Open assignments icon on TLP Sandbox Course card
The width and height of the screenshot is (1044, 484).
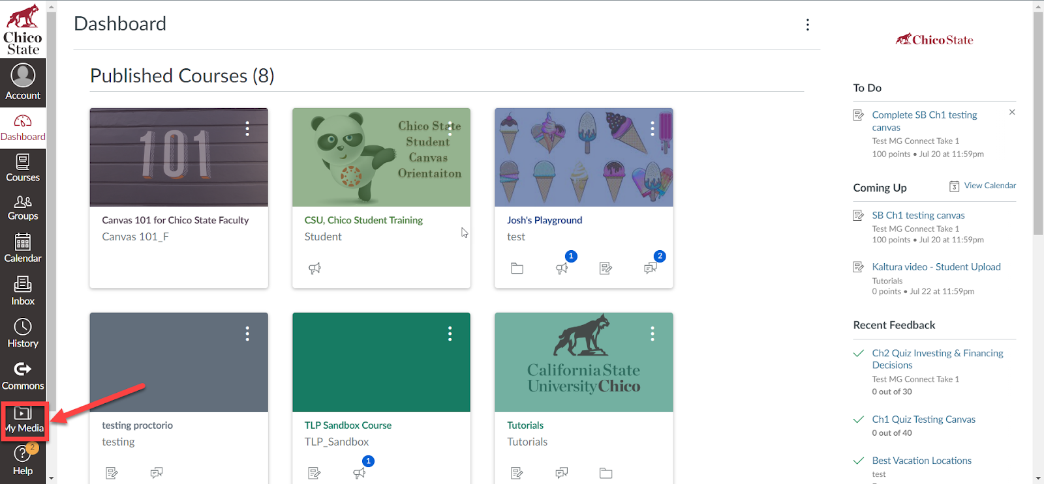click(x=315, y=473)
